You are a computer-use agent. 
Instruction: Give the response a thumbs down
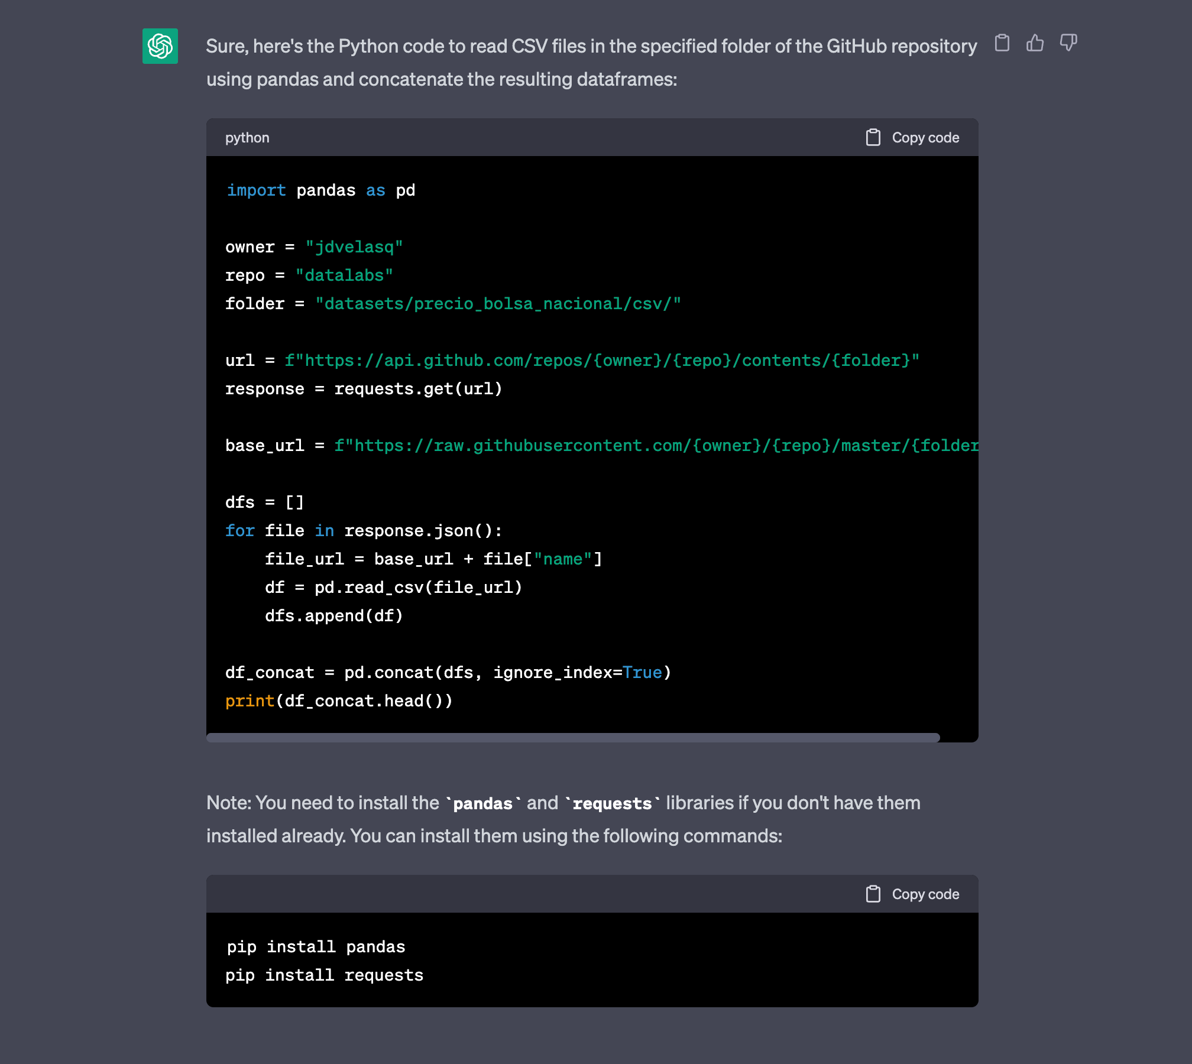point(1068,43)
